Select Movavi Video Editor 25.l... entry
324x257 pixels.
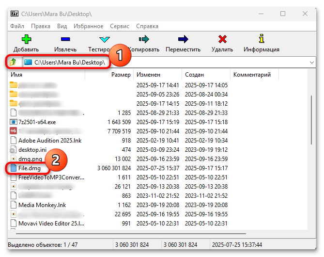(51, 224)
